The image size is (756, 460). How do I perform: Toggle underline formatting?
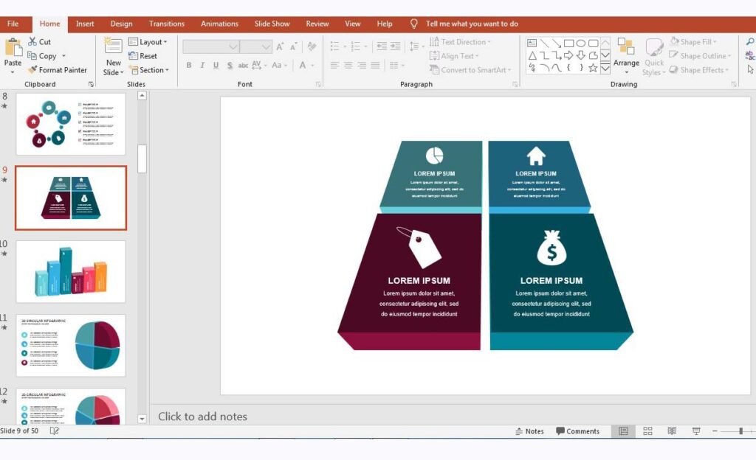(216, 65)
